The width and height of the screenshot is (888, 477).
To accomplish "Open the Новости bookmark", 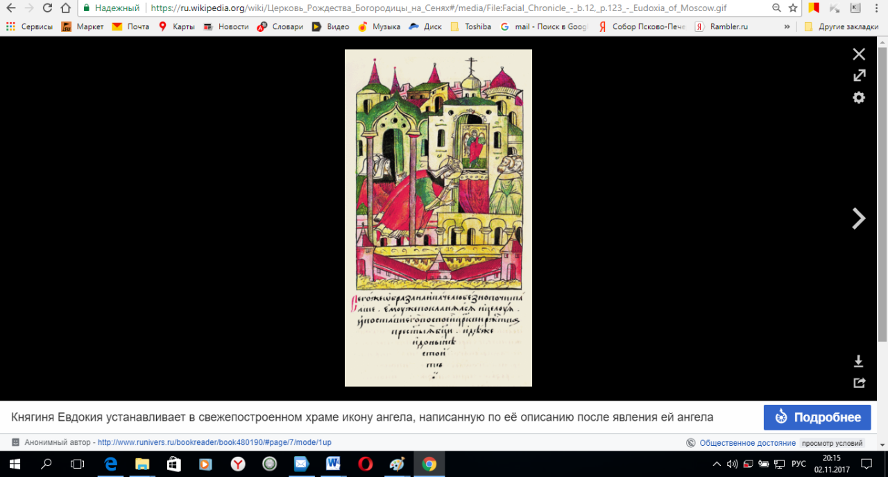I will 225,26.
